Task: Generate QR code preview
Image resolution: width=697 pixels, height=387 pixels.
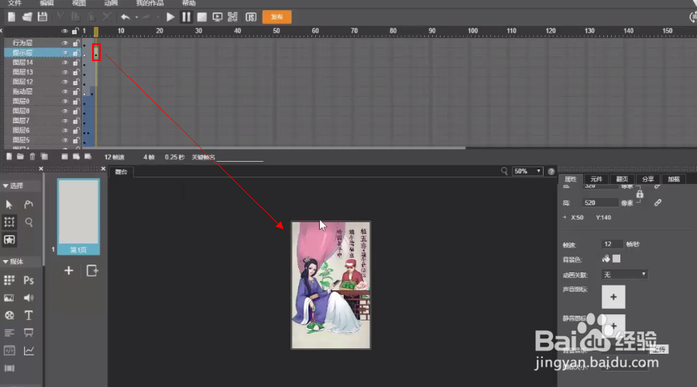Action: pyautogui.click(x=232, y=17)
